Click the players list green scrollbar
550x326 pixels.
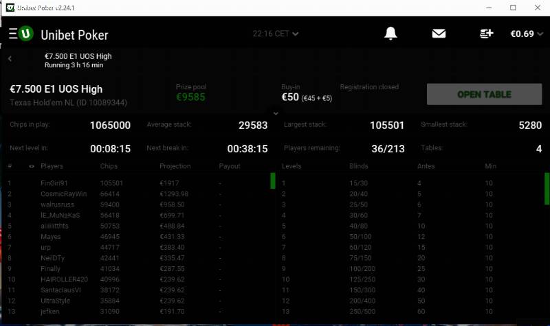(x=273, y=181)
